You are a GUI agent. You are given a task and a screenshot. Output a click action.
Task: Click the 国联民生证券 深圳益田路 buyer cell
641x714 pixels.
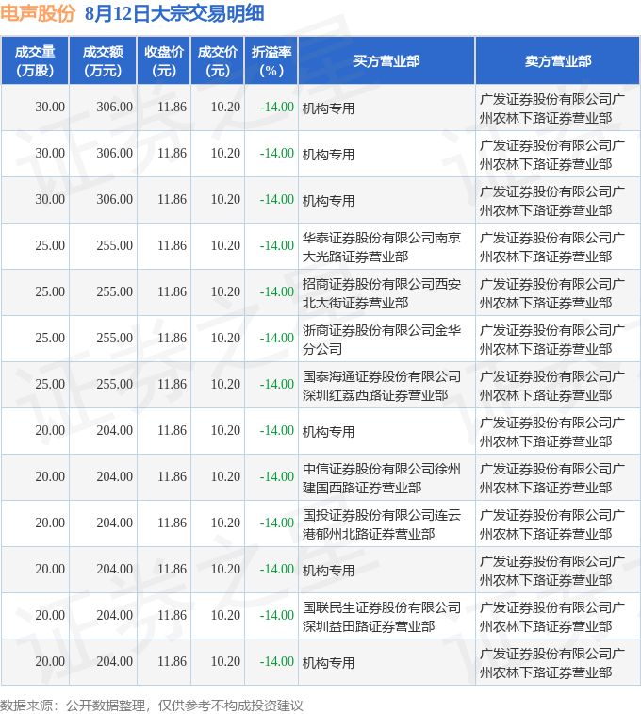[x=381, y=616]
